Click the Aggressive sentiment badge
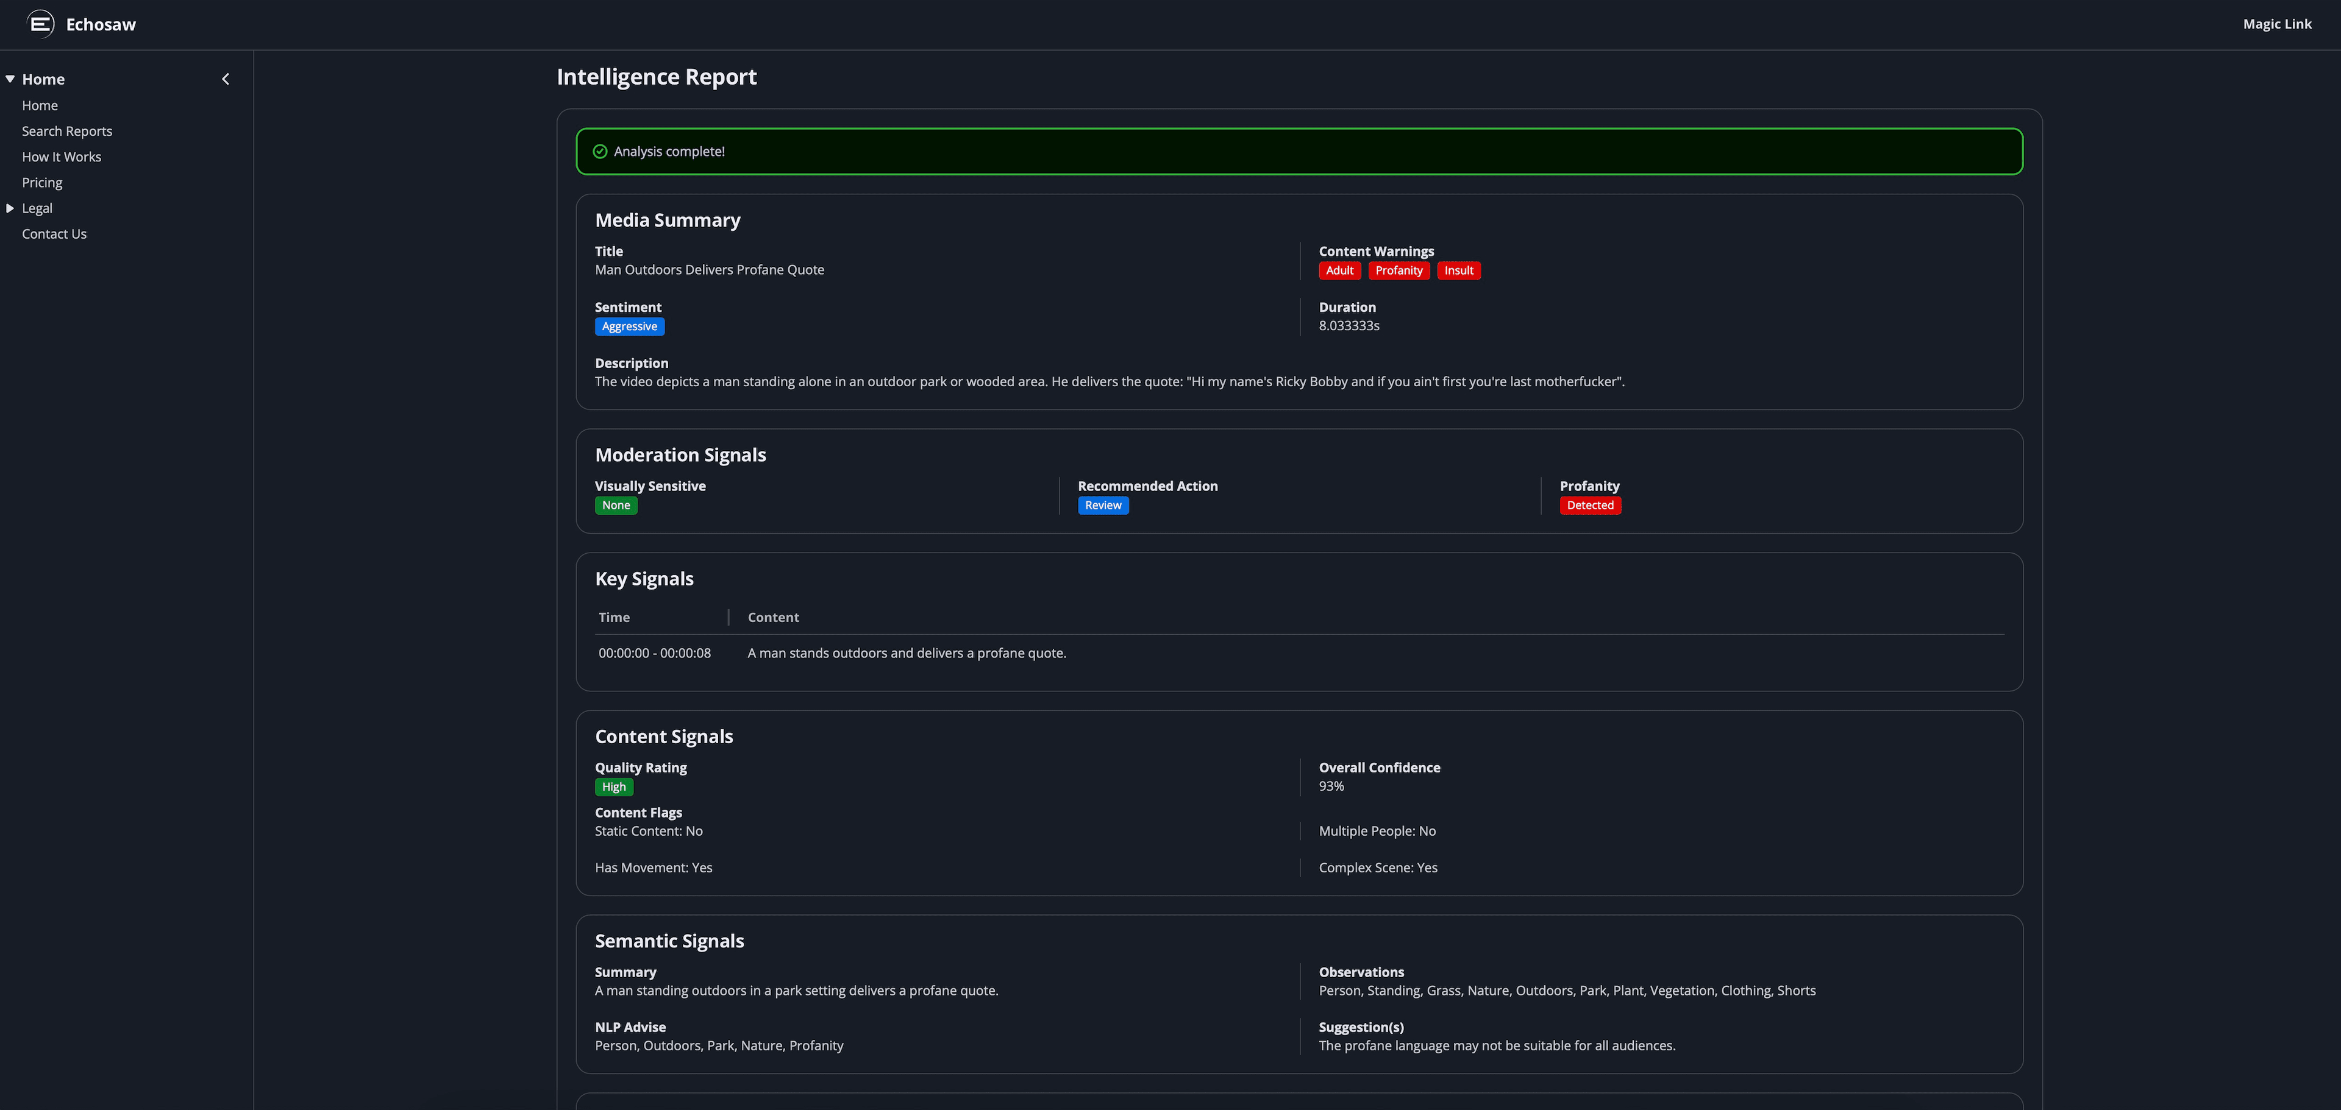Screen dimensions: 2341x1110 (629, 326)
